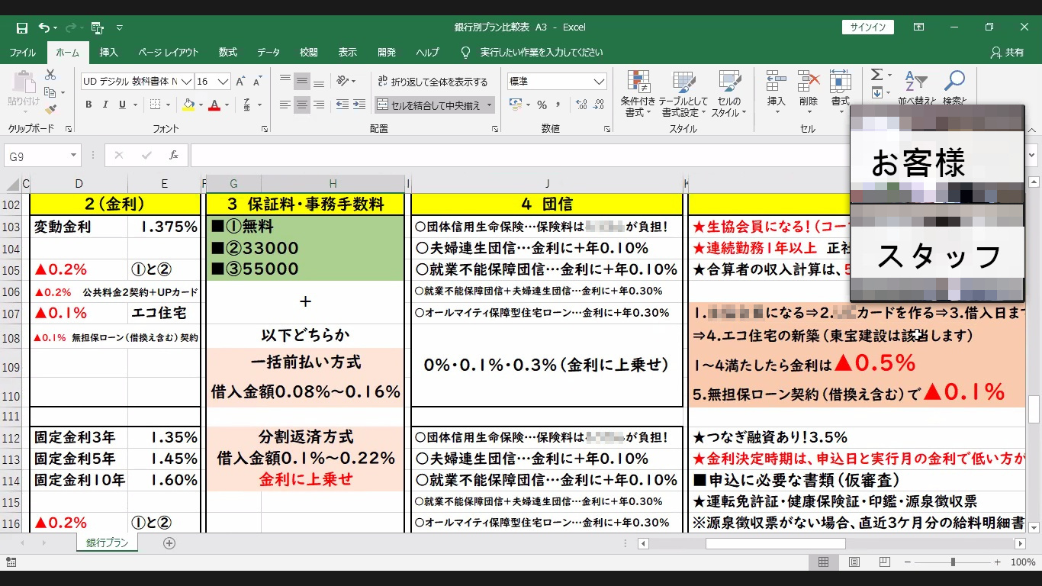
Task: Toggle Bold formatting
Action: pos(88,105)
